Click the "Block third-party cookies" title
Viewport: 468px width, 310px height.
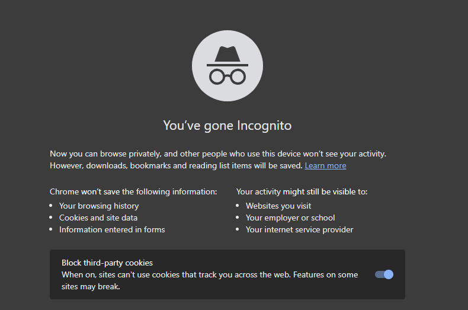tap(107, 263)
